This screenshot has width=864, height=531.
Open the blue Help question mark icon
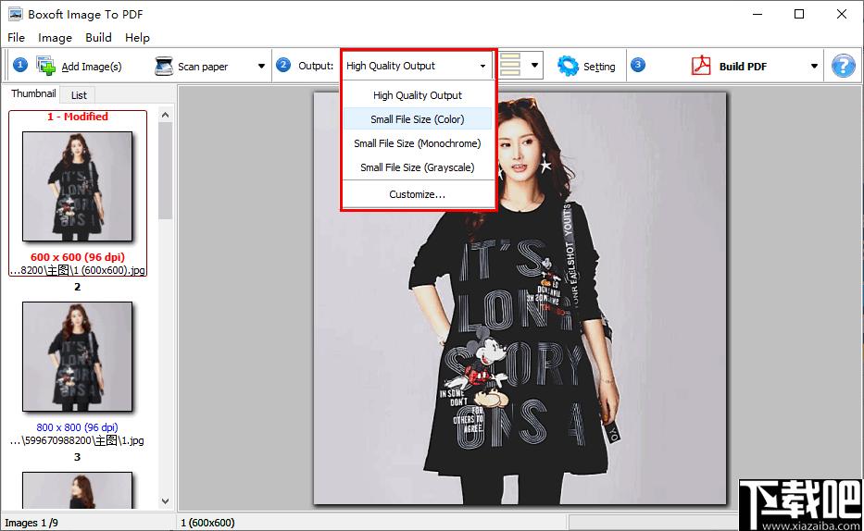(x=843, y=66)
